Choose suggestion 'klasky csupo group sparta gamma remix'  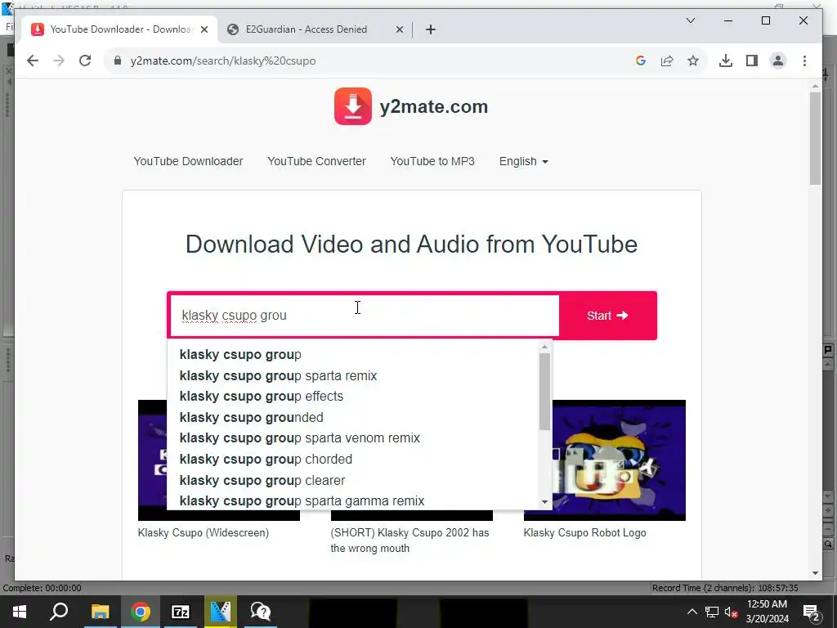(x=302, y=501)
